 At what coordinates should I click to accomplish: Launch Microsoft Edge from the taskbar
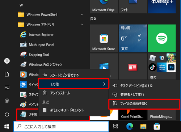(x=130, y=127)
